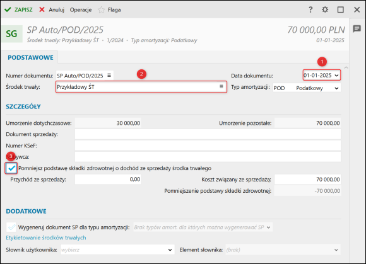
Task: Open the Element słownika dropdown
Action: coord(336,250)
